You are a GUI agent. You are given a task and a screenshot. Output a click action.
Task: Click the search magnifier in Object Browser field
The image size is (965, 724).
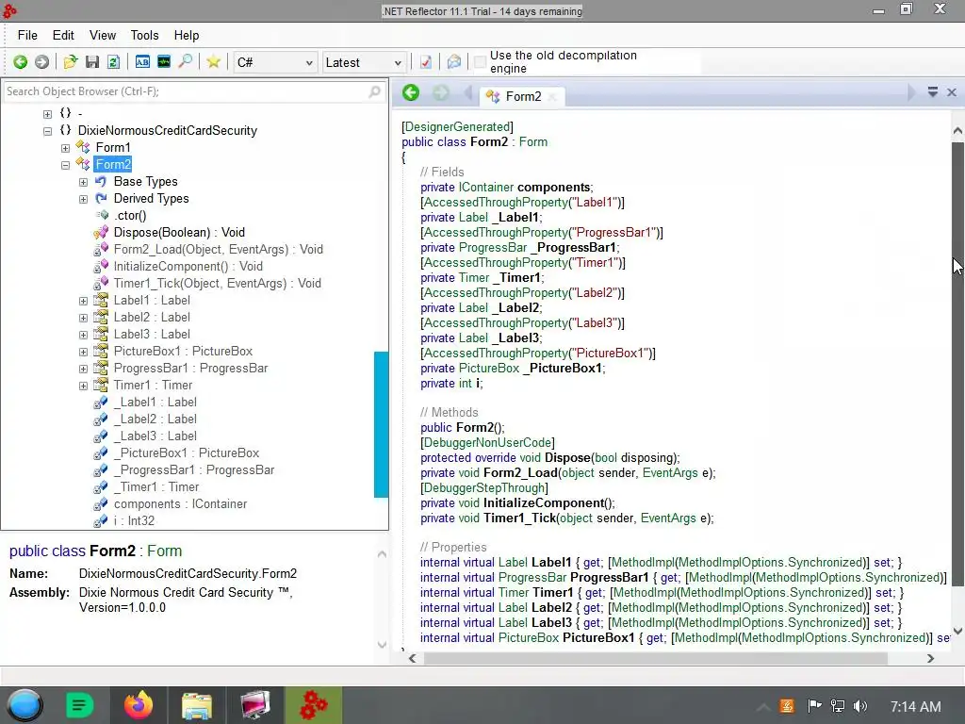point(374,91)
